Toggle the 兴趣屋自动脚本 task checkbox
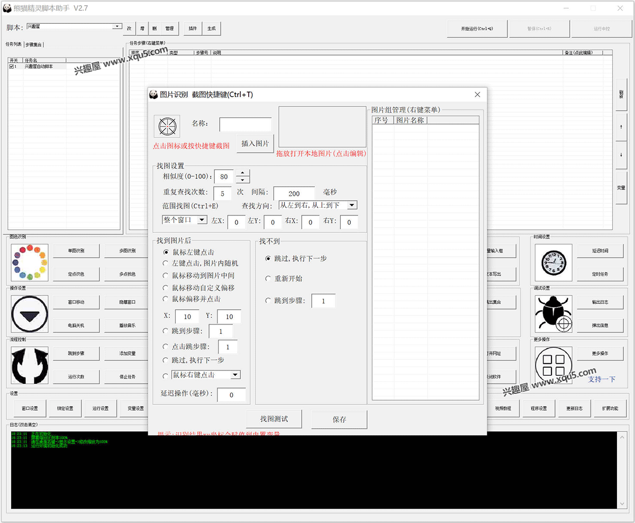 point(12,67)
